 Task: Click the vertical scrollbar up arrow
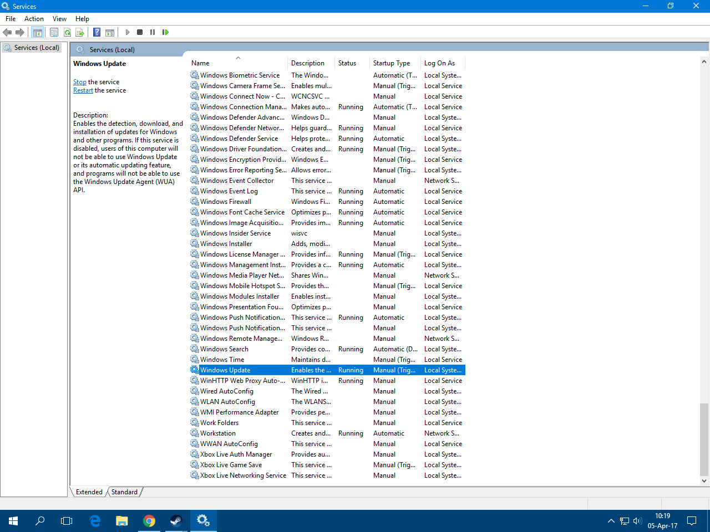pyautogui.click(x=704, y=61)
